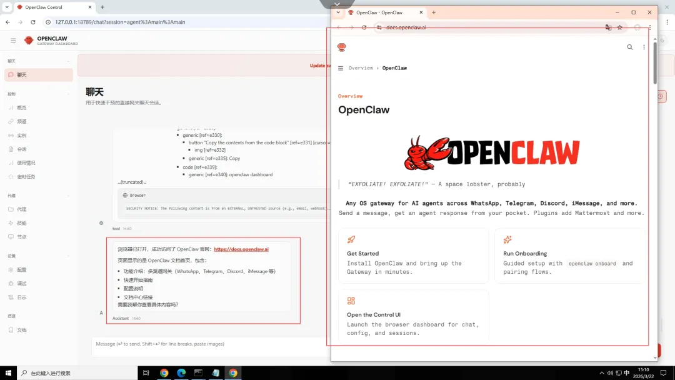Open 文档 docs in sidebar
Screen dimensions: 675x380
pos(39,330)
